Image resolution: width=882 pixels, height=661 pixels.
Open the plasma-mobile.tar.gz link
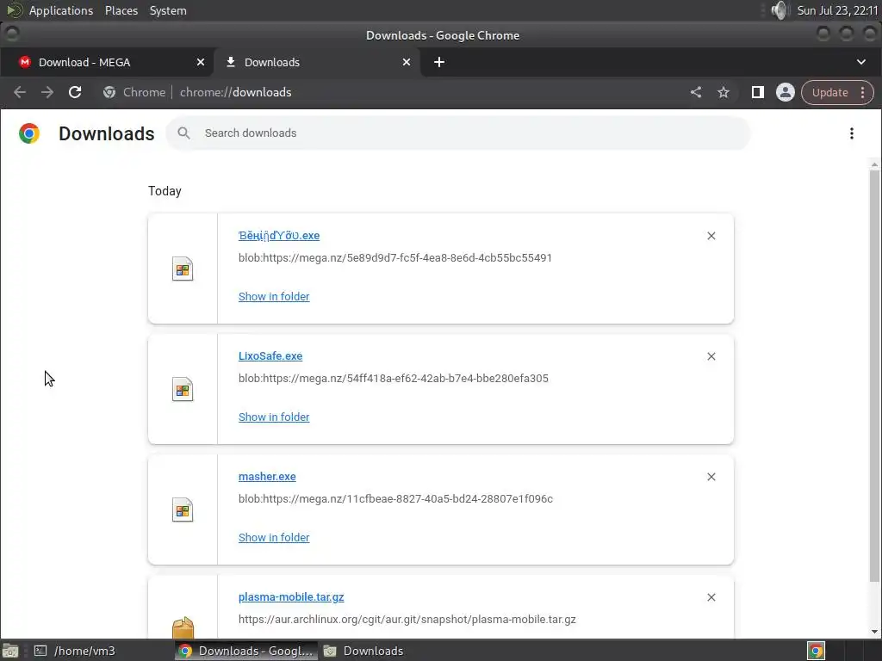pos(291,597)
